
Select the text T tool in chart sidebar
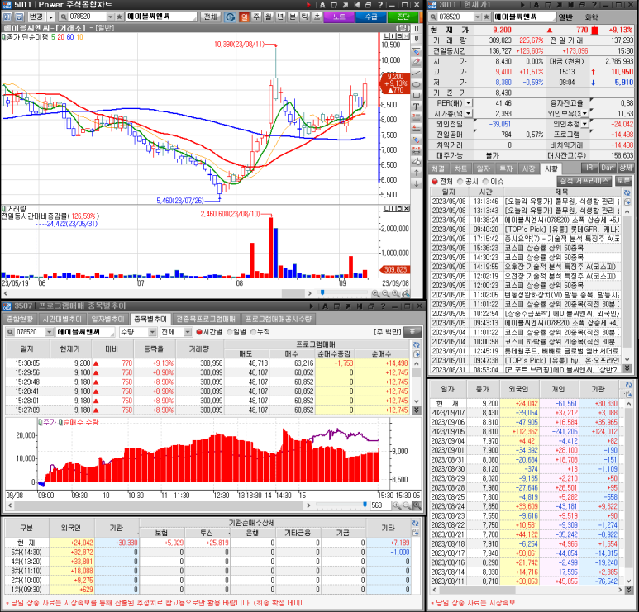416,107
